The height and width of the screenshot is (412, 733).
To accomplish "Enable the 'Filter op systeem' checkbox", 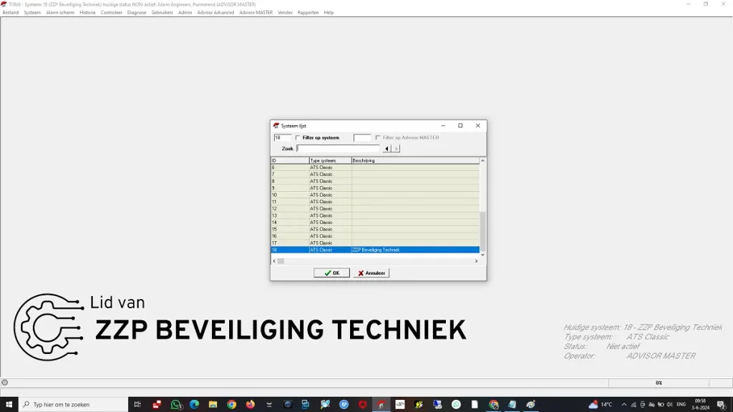I will tap(298, 137).
